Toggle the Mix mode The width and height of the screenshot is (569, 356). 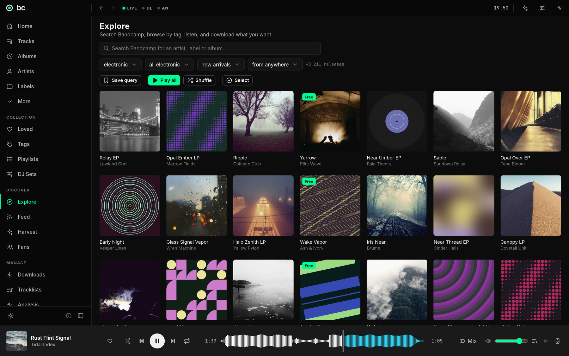click(x=468, y=341)
